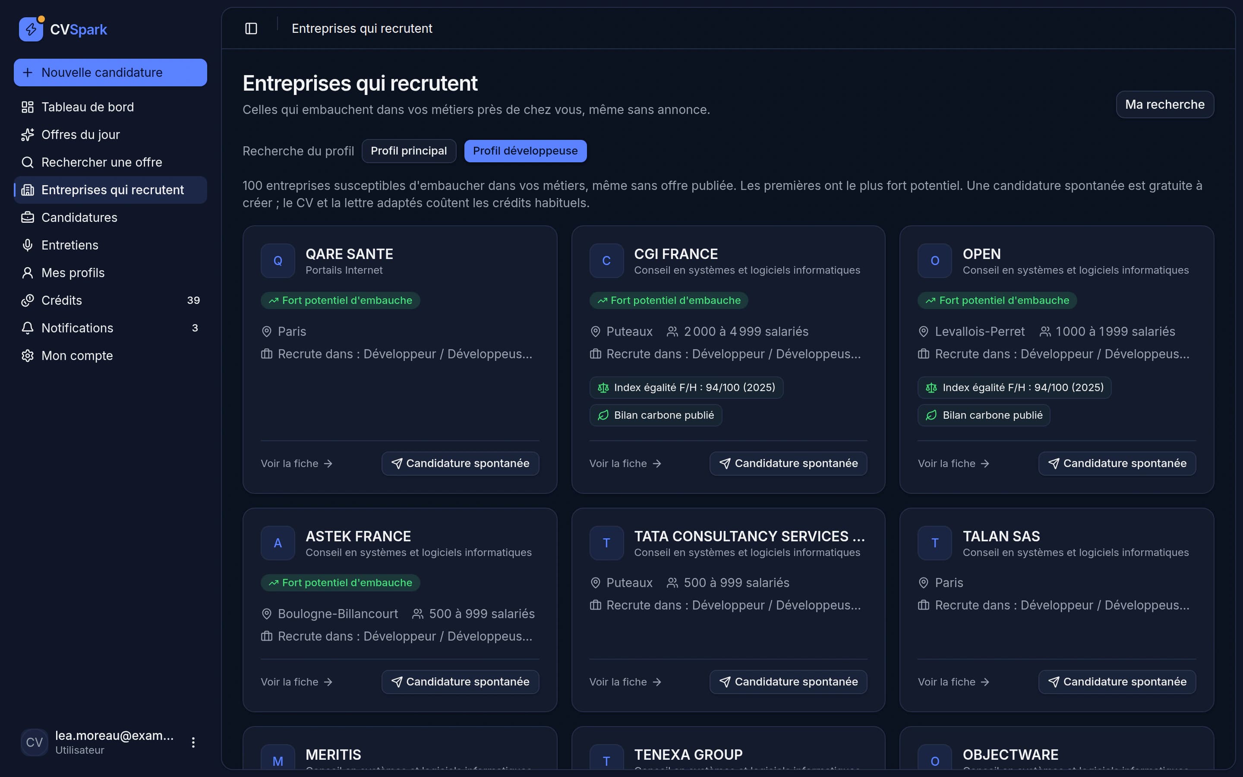Open Rechercher une offre page

(x=110, y=162)
